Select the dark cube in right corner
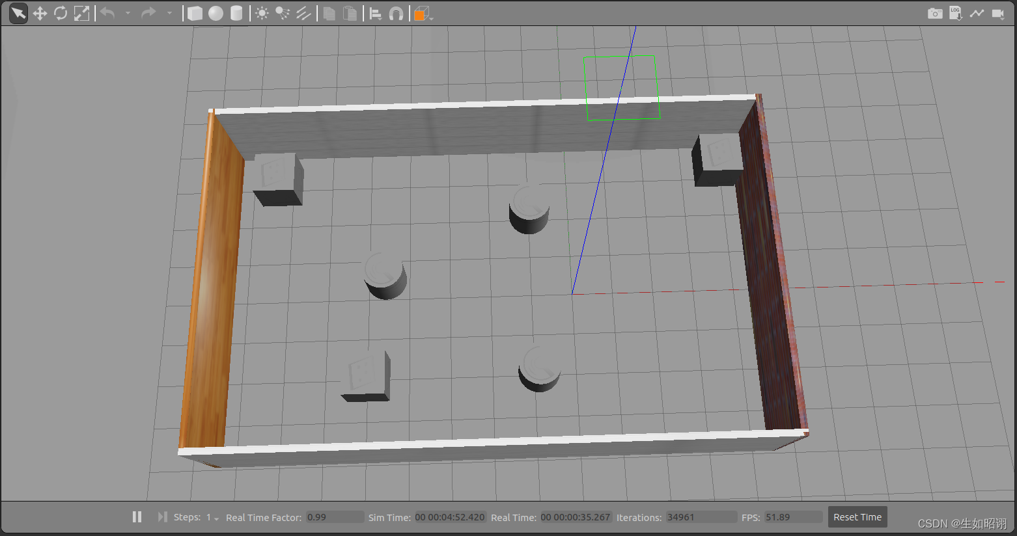This screenshot has width=1017, height=536. pos(716,160)
